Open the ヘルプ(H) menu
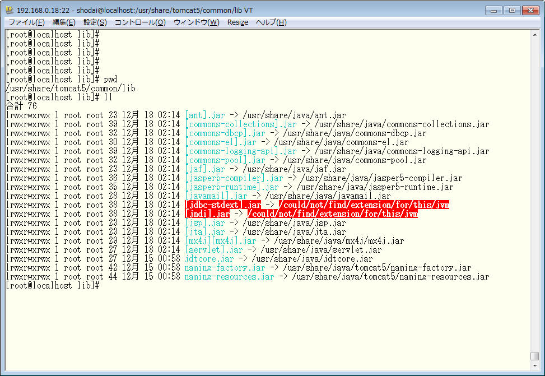The image size is (545, 376). (x=271, y=22)
